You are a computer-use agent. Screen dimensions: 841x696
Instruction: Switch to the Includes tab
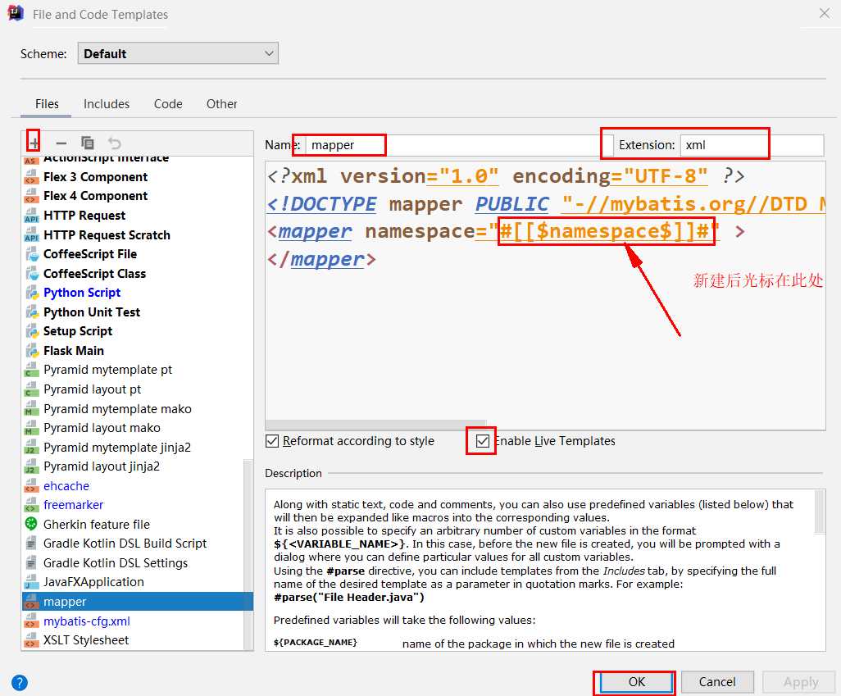tap(107, 103)
